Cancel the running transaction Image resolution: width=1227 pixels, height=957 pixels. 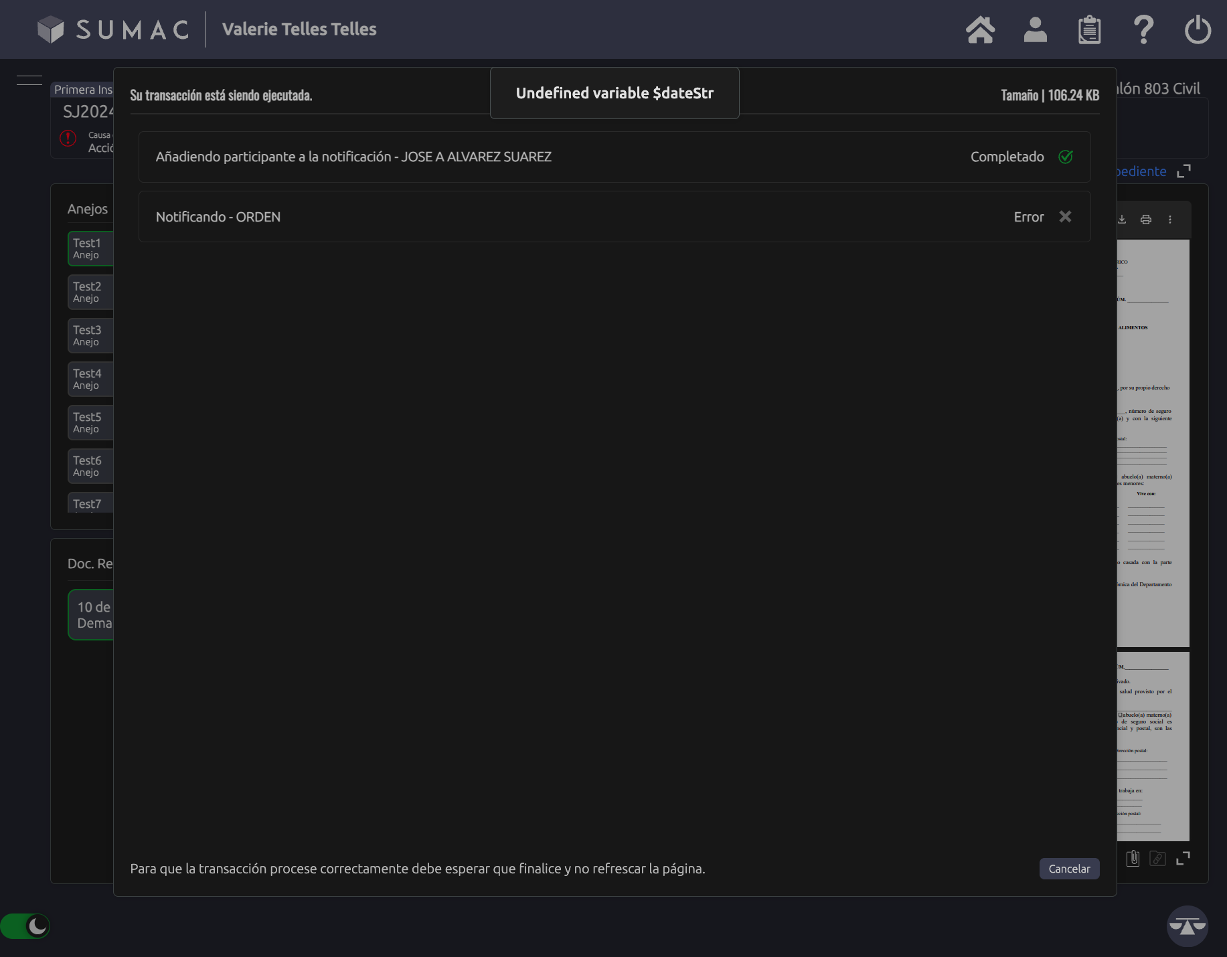coord(1069,869)
